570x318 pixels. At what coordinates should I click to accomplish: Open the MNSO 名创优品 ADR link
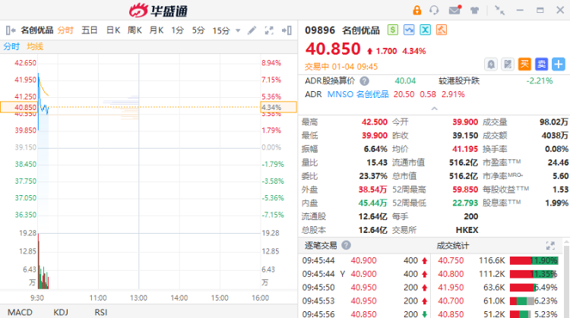point(358,94)
